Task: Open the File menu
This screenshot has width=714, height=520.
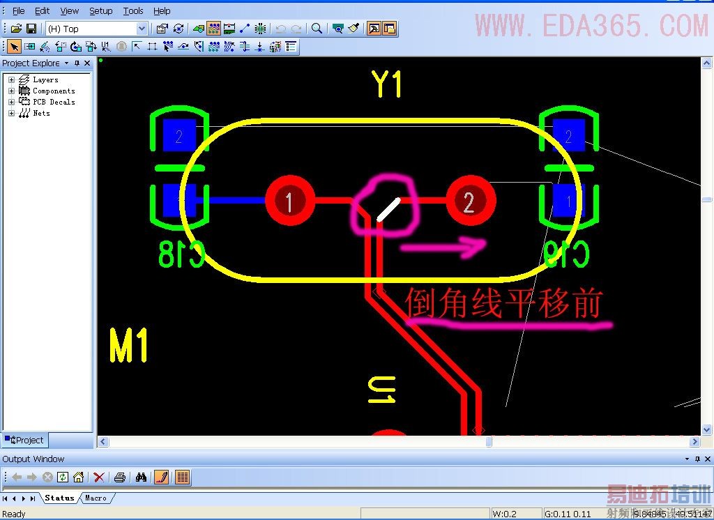Action: pyautogui.click(x=19, y=11)
